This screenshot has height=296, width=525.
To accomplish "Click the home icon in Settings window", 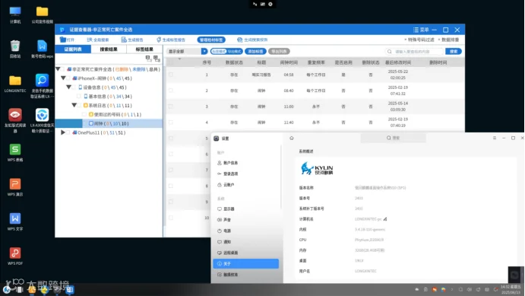I will pos(292,138).
